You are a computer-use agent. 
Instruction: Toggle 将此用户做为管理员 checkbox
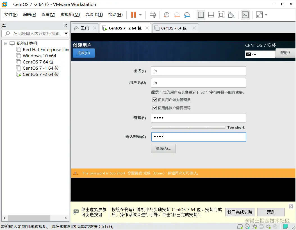[x=154, y=99]
